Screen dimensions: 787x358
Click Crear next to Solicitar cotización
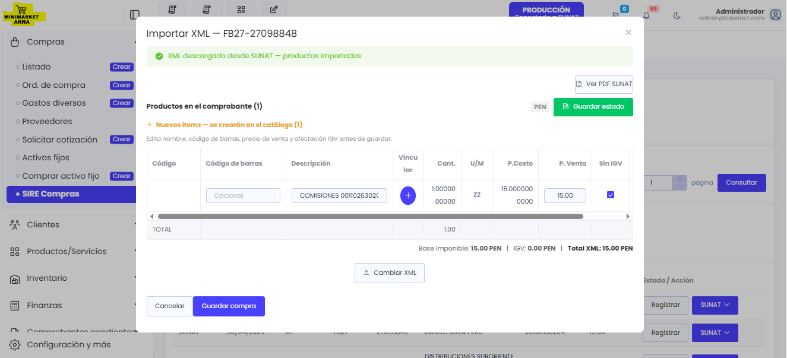click(x=122, y=140)
